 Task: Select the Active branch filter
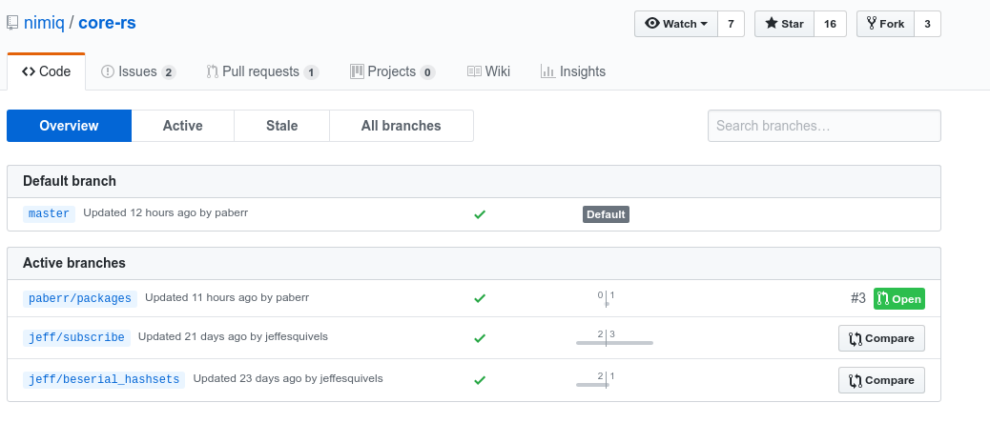[x=182, y=126]
